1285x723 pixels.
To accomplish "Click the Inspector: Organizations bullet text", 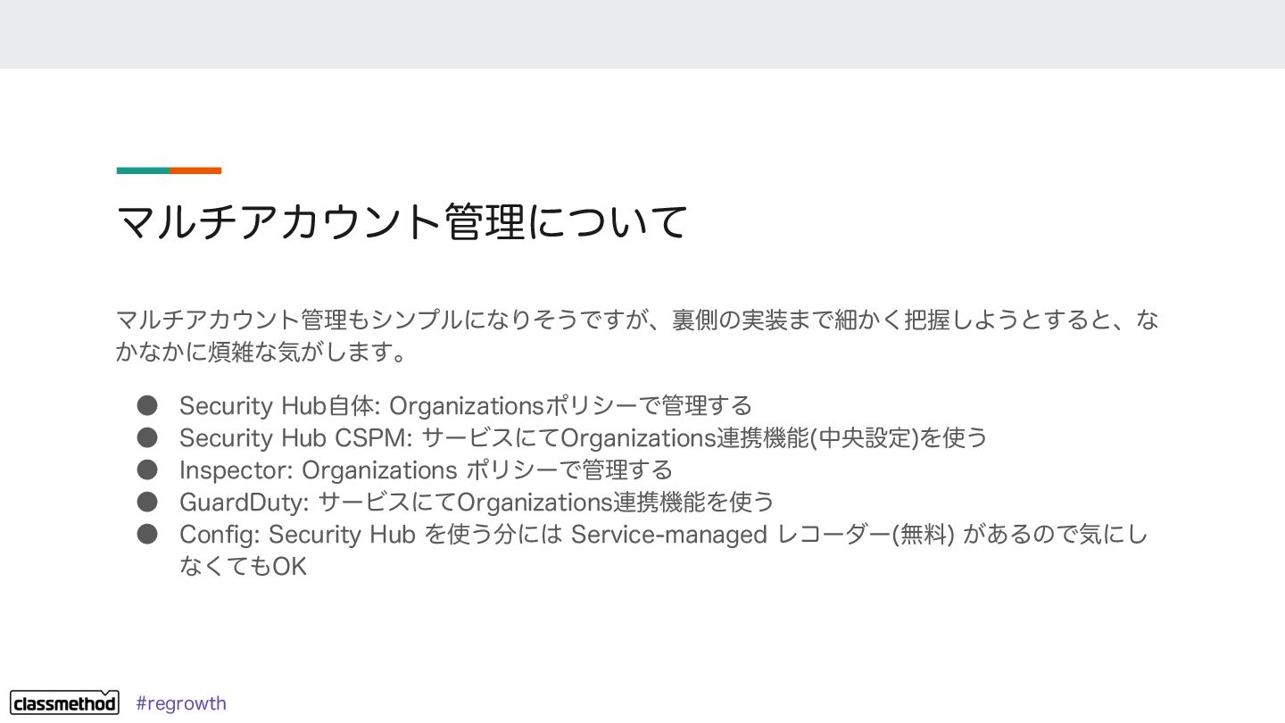I will point(426,470).
